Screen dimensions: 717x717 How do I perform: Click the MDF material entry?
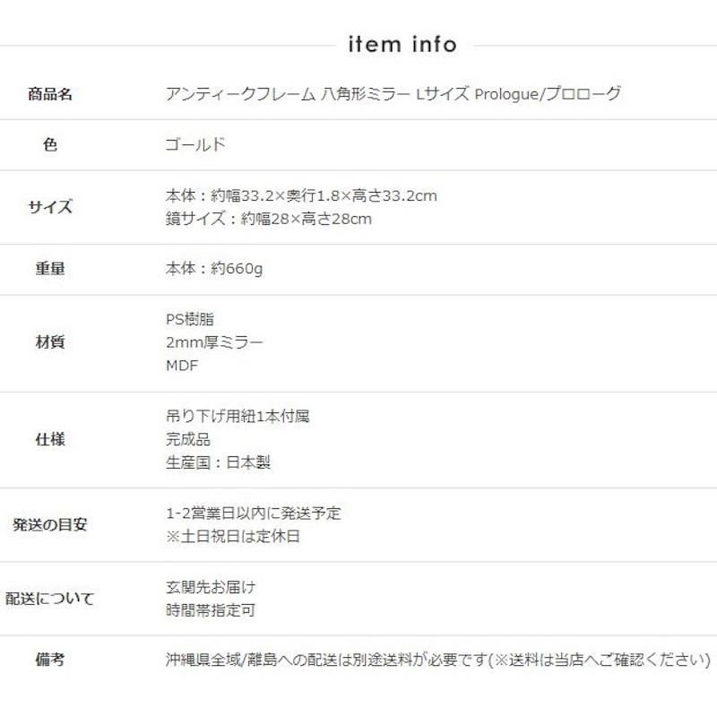[182, 366]
